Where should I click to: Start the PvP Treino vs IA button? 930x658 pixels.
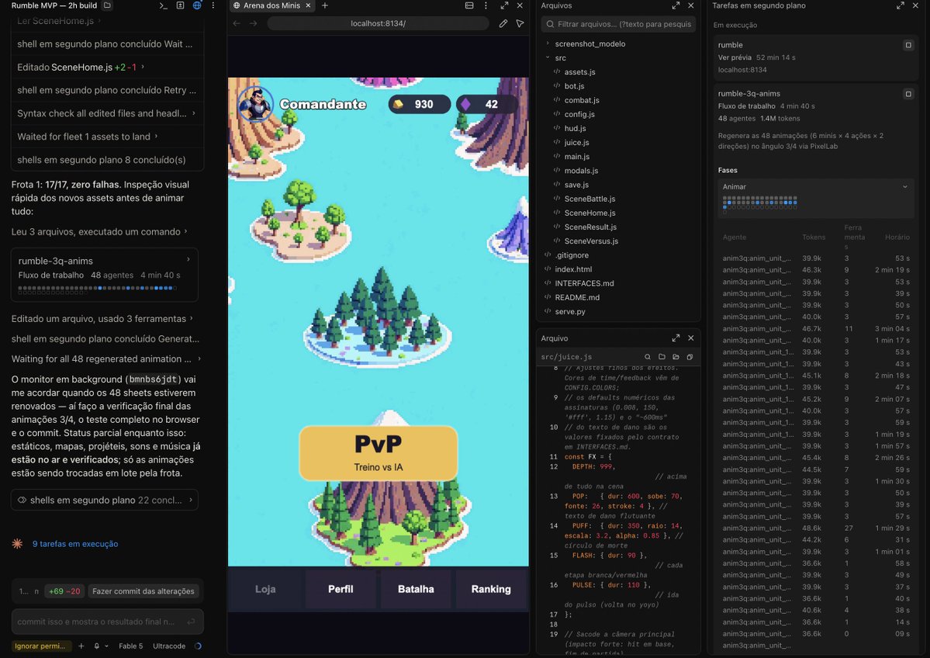point(379,453)
